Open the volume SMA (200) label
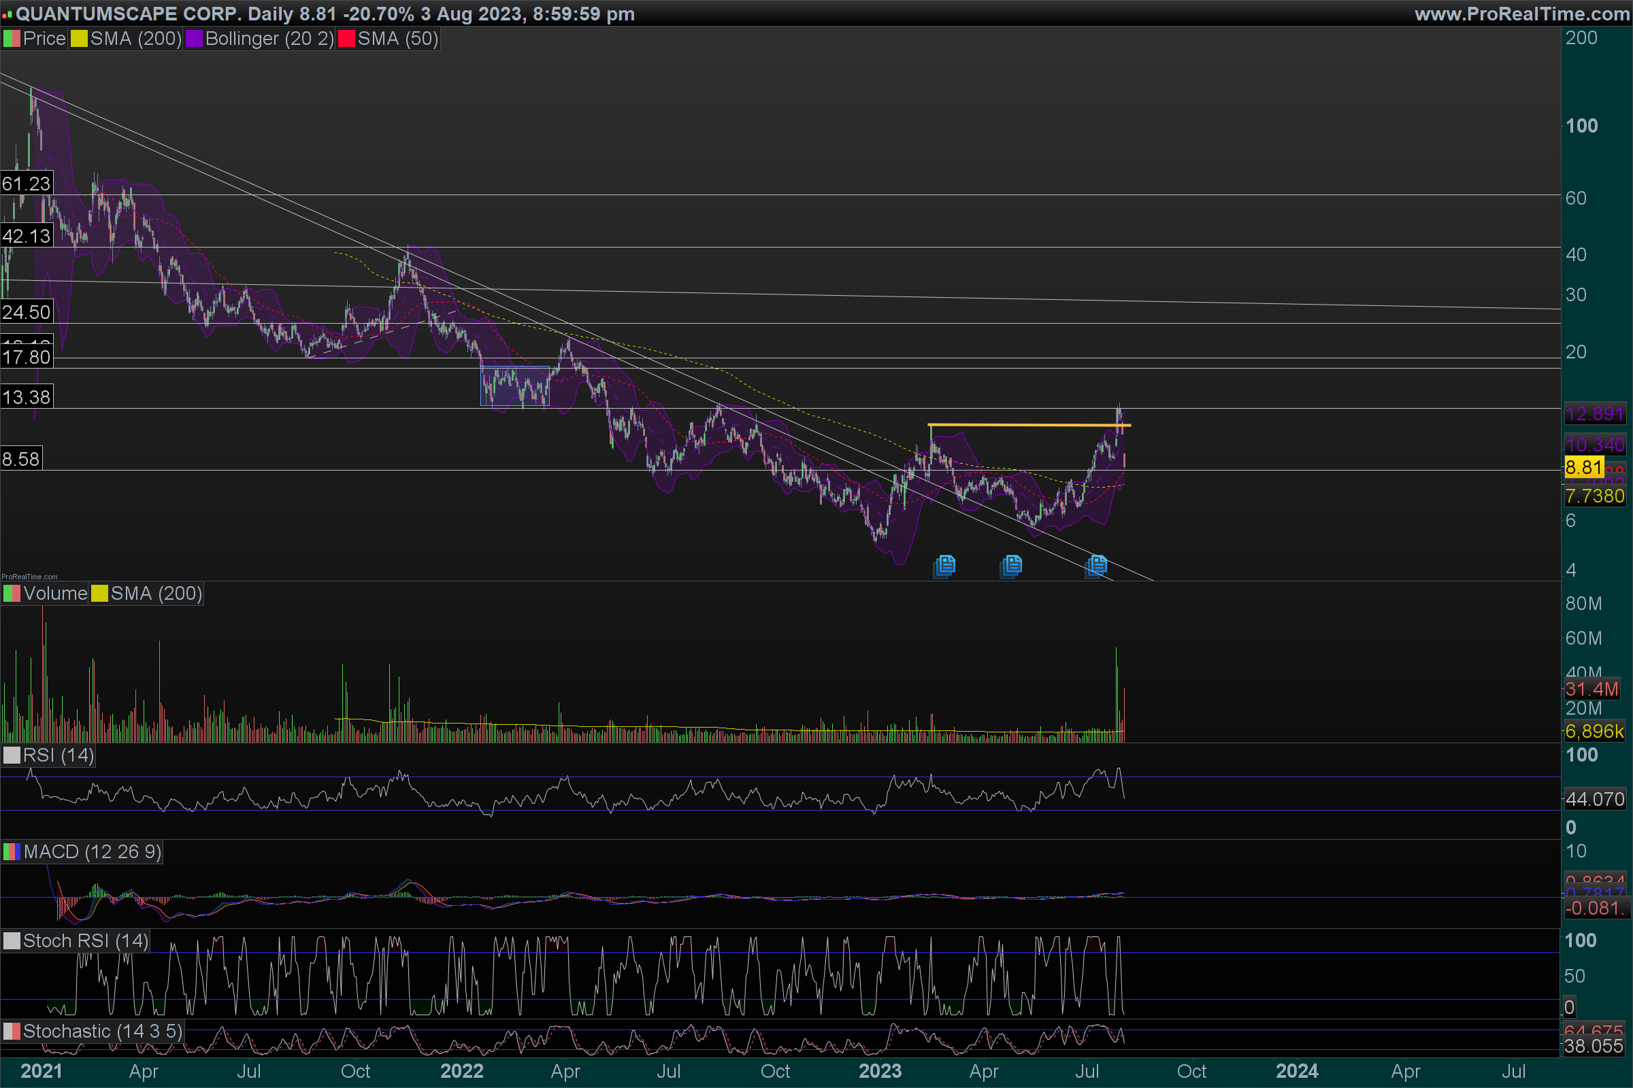 [156, 594]
